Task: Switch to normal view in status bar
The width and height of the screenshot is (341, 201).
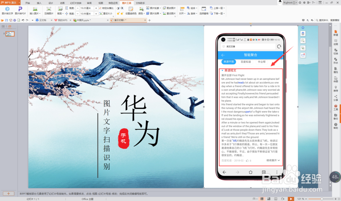Action: click(x=262, y=199)
